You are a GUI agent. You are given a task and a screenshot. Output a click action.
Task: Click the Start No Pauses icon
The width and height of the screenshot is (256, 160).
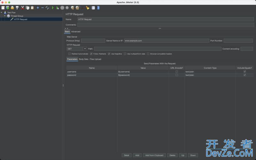pyautogui.click(x=58, y=8)
